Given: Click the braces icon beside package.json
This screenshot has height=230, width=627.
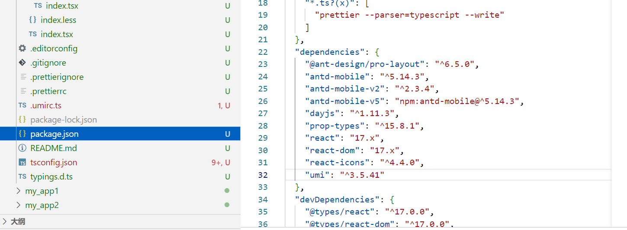Looking at the screenshot, I should (23, 134).
